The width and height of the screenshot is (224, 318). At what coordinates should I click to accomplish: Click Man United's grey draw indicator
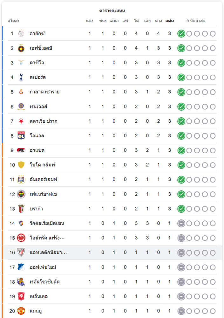coord(181,311)
